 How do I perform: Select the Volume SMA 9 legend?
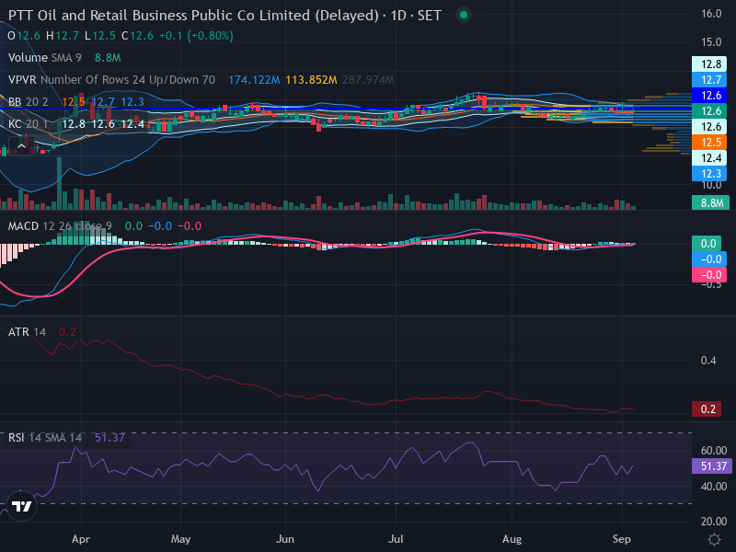click(x=44, y=58)
